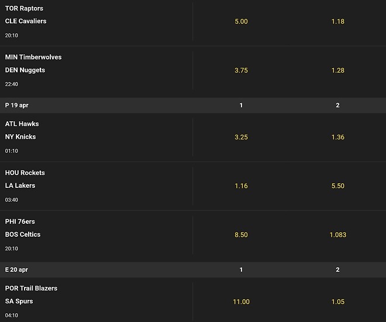386x322 pixels.
Task: Click the E 20 apr date header
Action: coord(16,270)
